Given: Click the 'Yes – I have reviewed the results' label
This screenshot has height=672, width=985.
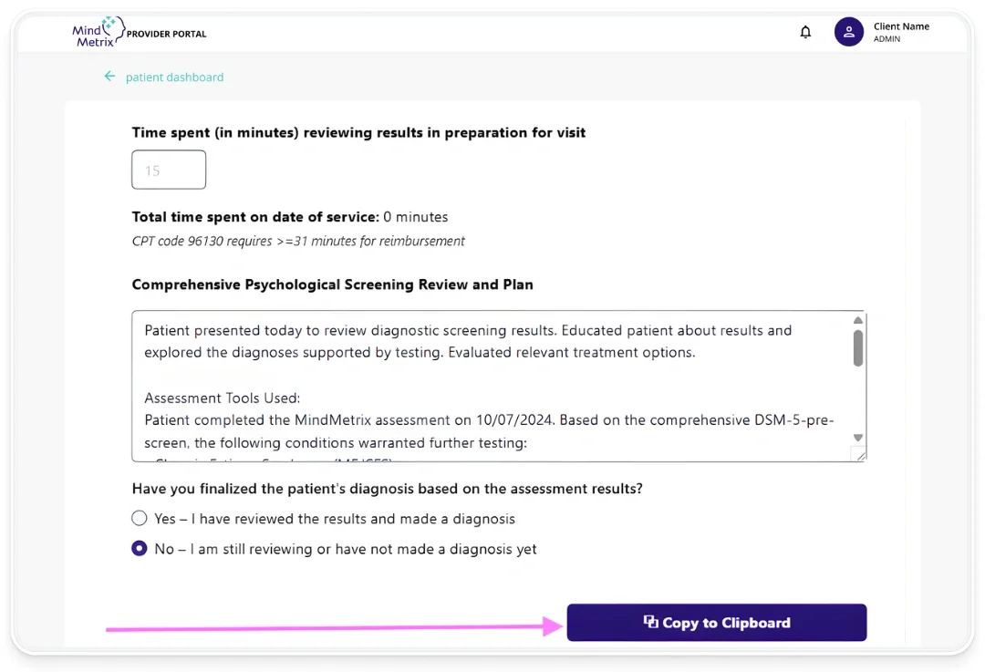Looking at the screenshot, I should (335, 519).
